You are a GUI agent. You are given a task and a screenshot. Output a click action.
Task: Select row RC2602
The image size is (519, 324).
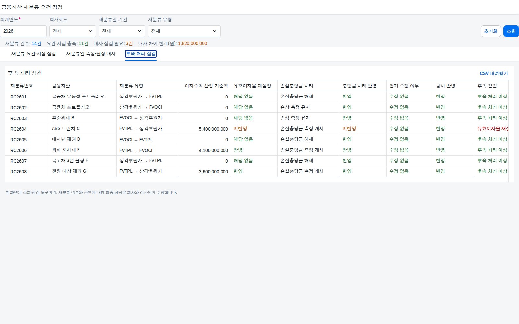click(257, 107)
